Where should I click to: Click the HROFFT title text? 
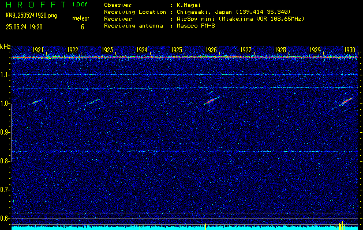[36, 5]
